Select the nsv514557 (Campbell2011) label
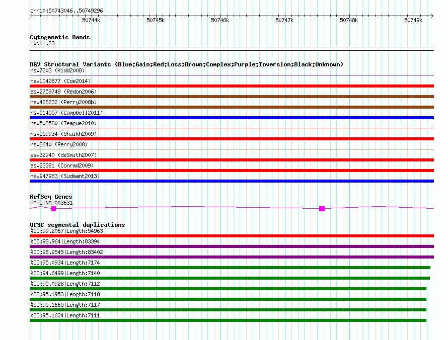This screenshot has width=448, height=340. (x=66, y=113)
